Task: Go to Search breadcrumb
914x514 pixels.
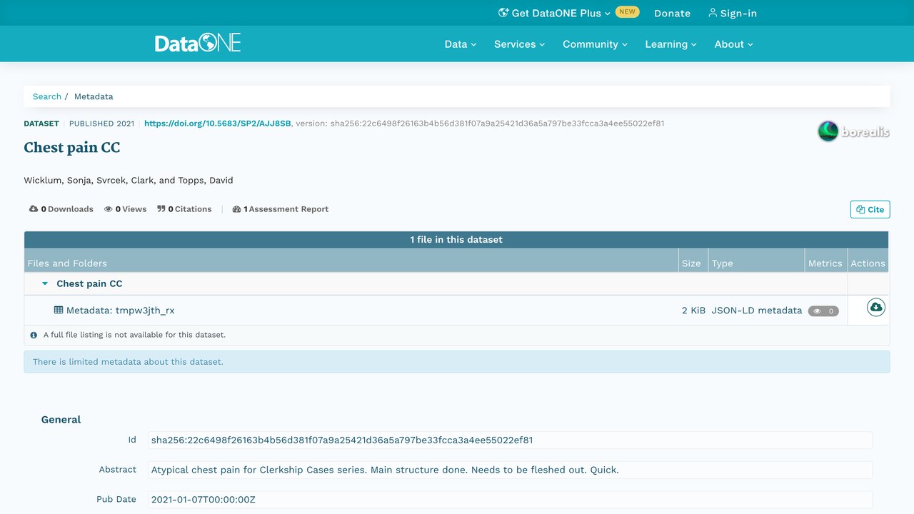Action: pos(47,96)
